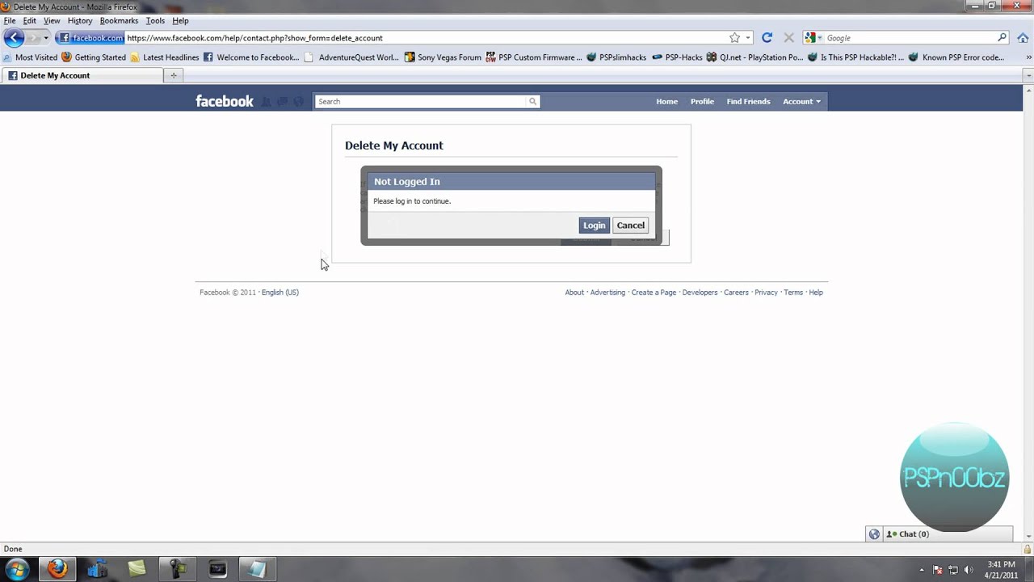The height and width of the screenshot is (582, 1034).
Task: Open the Edit menu
Action: 30,20
